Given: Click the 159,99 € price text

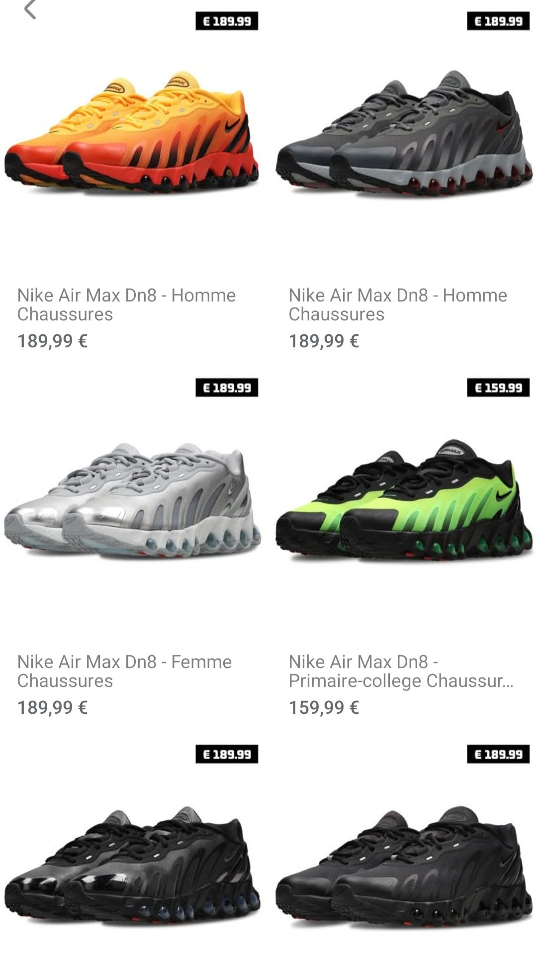Looking at the screenshot, I should pyautogui.click(x=324, y=707).
